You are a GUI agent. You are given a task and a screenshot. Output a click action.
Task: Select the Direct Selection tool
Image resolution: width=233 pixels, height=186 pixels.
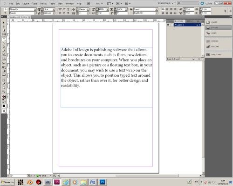(x=4, y=27)
